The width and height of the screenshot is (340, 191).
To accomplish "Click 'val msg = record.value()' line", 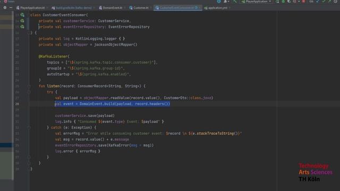I will [92, 140].
